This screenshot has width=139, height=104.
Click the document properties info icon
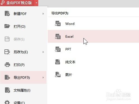[x=8, y=90]
